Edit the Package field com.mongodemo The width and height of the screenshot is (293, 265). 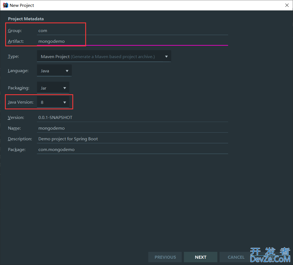click(x=132, y=150)
